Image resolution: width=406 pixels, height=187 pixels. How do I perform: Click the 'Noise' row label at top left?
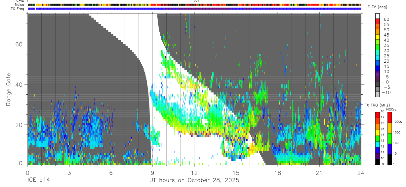[20, 5]
